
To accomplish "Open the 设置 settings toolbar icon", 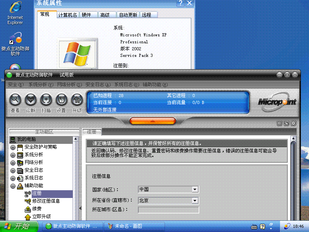I will point(61,100).
